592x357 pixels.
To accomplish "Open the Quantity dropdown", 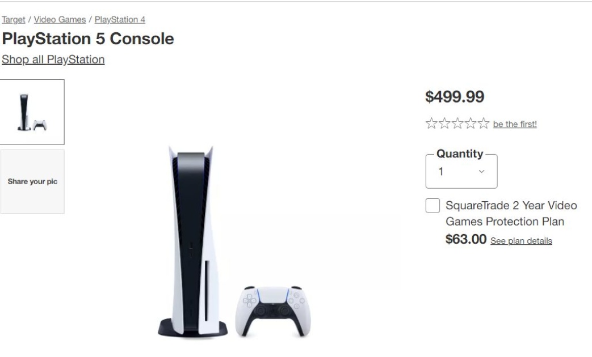I will pyautogui.click(x=461, y=171).
